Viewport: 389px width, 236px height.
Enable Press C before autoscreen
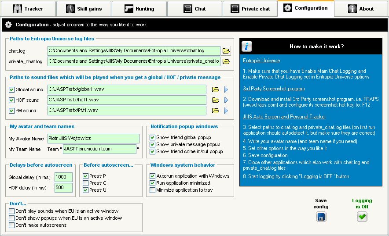(86, 183)
